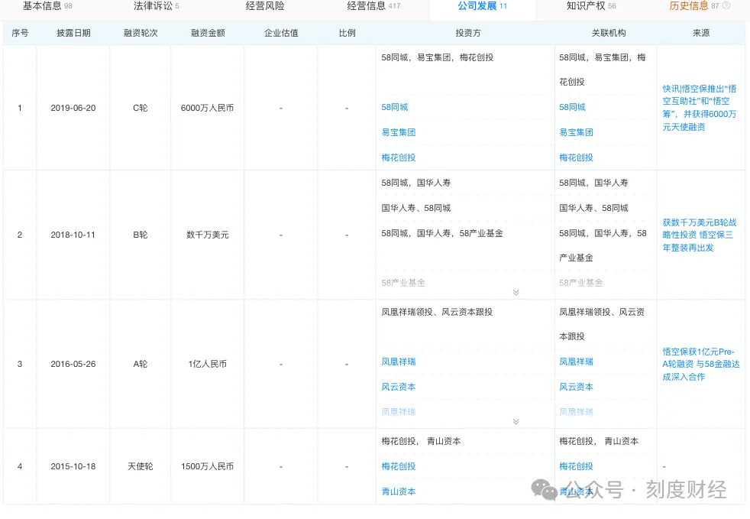
Task: Open 风云资本 link in 关联机构 column
Action: (x=576, y=387)
